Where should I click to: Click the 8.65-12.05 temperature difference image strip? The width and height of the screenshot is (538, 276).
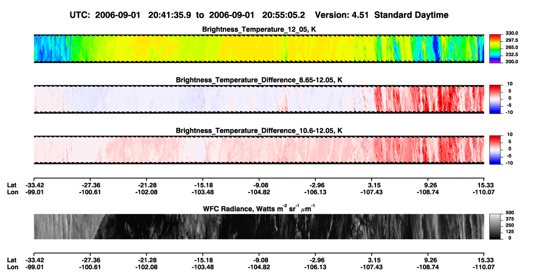[x=259, y=99]
